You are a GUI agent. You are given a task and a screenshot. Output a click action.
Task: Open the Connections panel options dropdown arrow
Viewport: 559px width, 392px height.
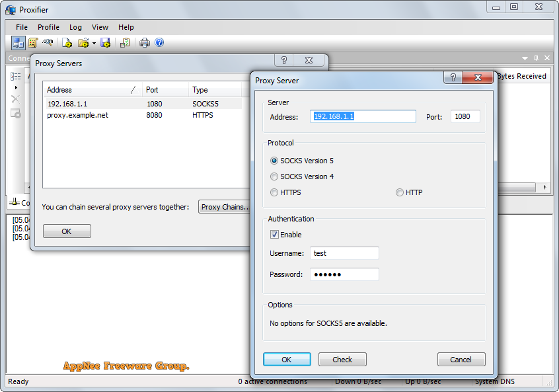[x=525, y=58]
